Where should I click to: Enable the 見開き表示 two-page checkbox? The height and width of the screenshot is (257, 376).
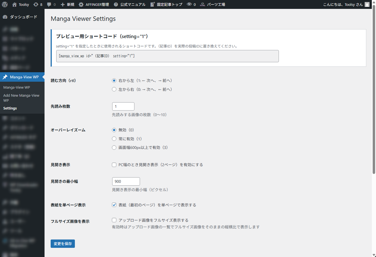point(114,165)
